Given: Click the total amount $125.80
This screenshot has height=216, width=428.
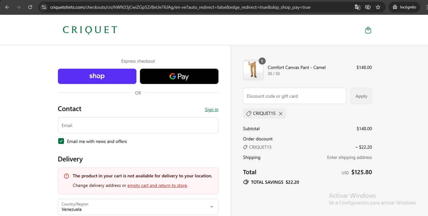Looking at the screenshot, I should coord(362,172).
